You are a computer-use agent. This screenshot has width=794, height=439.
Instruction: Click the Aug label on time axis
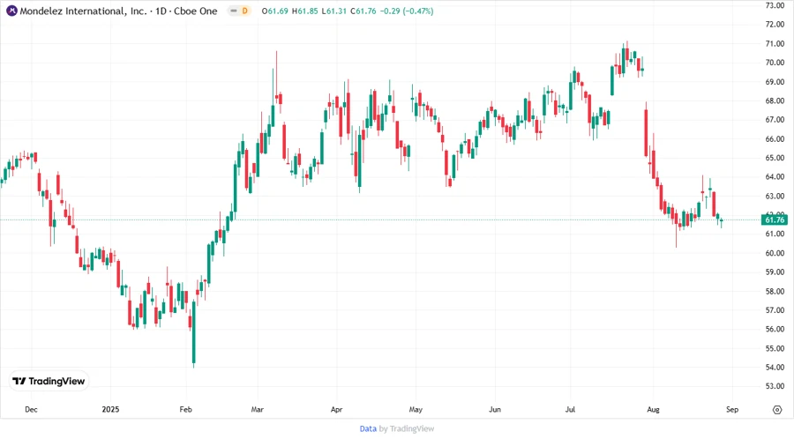click(653, 409)
